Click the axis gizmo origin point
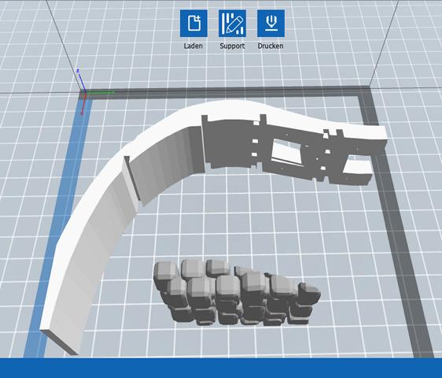This screenshot has width=442, height=378. [x=85, y=92]
